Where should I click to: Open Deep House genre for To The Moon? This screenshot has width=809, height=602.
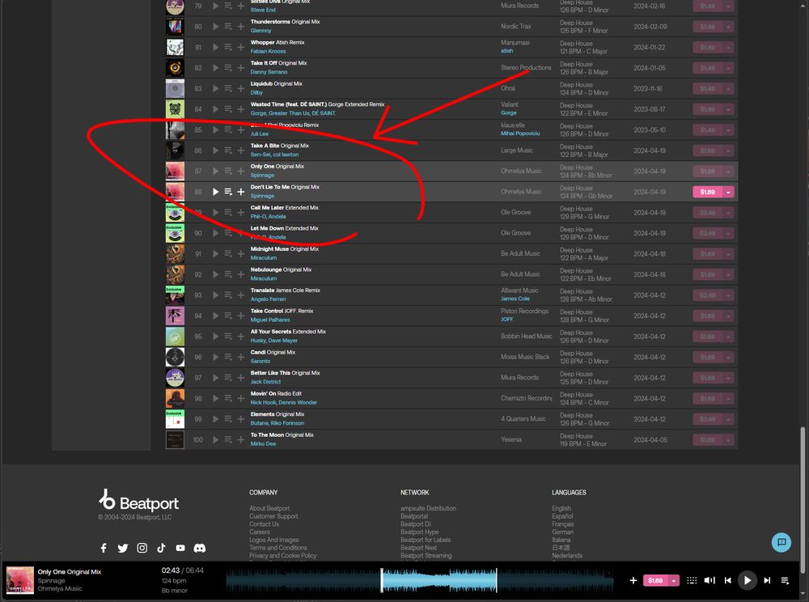click(x=576, y=436)
